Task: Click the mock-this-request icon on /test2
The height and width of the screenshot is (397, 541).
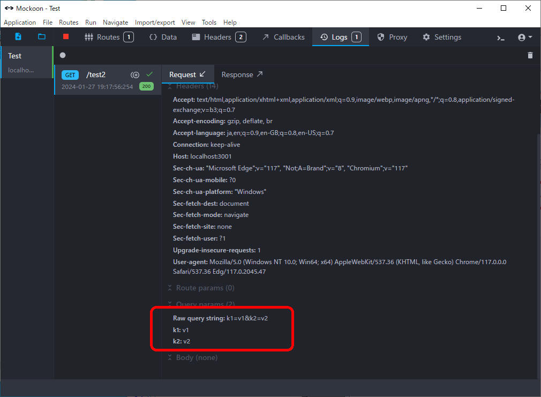Action: tap(135, 75)
